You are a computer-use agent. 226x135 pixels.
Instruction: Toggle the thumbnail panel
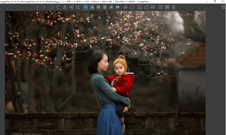[167, 7]
